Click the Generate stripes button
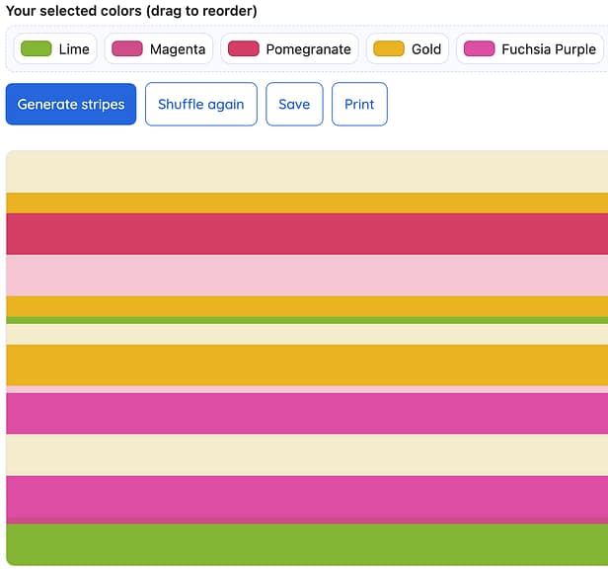The width and height of the screenshot is (608, 573). [71, 104]
